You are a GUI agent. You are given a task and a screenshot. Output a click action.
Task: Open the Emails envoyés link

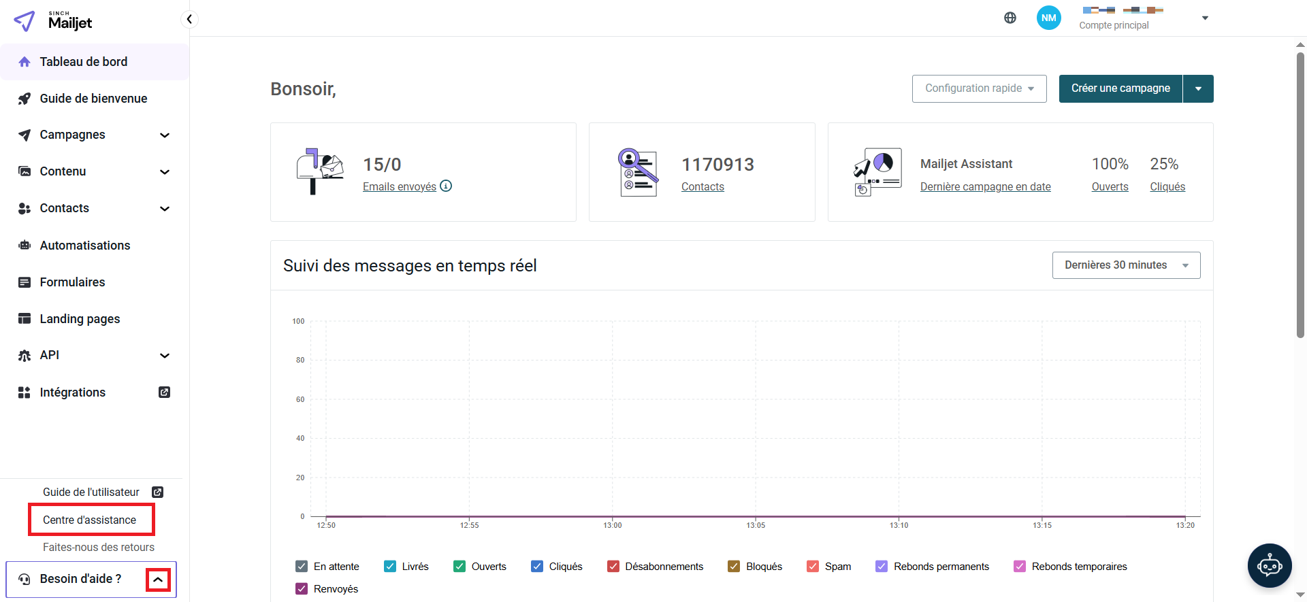coord(400,186)
